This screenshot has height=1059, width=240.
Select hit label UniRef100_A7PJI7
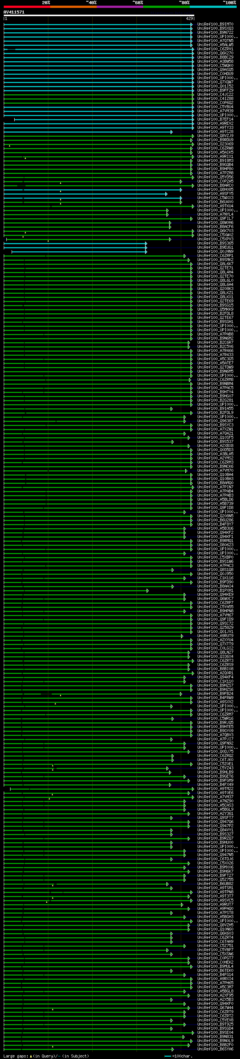(x=215, y=739)
